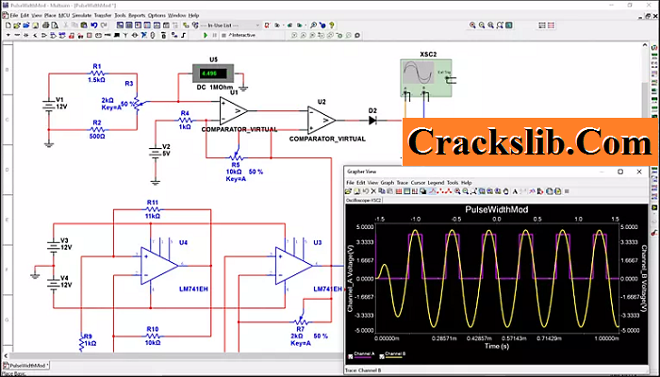This screenshot has width=660, height=377.
Task: Open Legend menu in Grapher View
Action: (436, 183)
